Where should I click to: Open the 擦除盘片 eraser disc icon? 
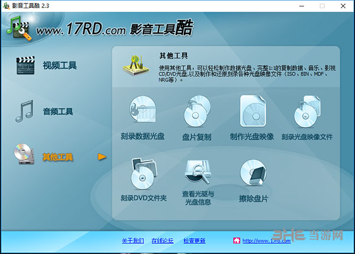click(x=253, y=173)
